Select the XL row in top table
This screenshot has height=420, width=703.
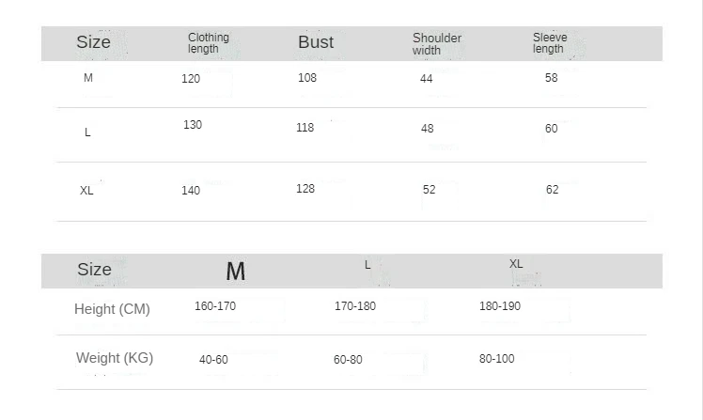coord(86,191)
